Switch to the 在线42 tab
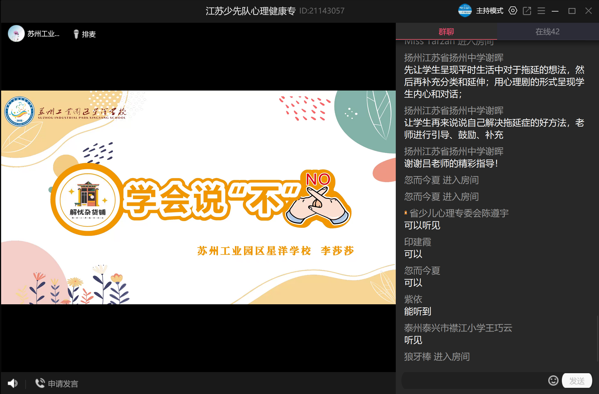Image resolution: width=599 pixels, height=394 pixels. click(x=547, y=31)
